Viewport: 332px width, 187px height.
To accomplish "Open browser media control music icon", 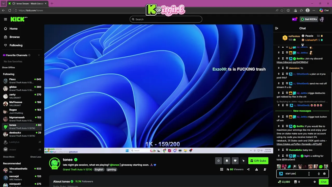I will pos(295,10).
